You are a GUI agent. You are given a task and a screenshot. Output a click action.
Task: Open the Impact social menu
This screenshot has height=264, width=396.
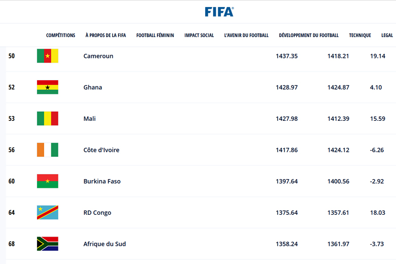click(x=199, y=36)
